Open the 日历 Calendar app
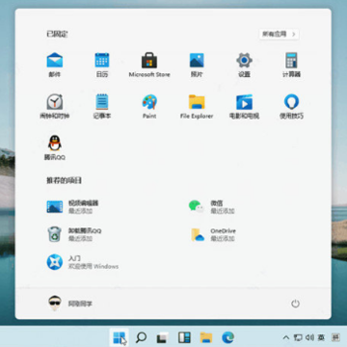The width and height of the screenshot is (347, 347). (102, 65)
